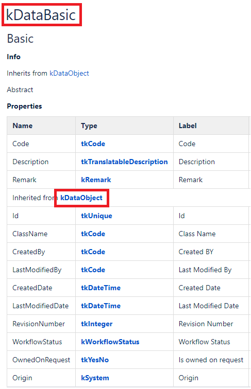
Task: Open the tkUnique type link
Action: [x=96, y=216]
